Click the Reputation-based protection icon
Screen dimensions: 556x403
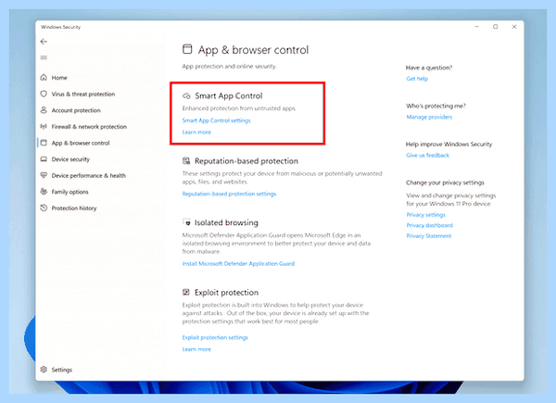[x=186, y=161]
